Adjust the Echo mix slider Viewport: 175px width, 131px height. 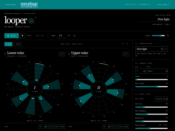151,107
